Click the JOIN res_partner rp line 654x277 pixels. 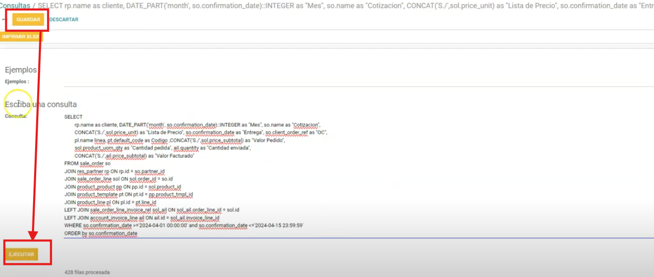114,171
